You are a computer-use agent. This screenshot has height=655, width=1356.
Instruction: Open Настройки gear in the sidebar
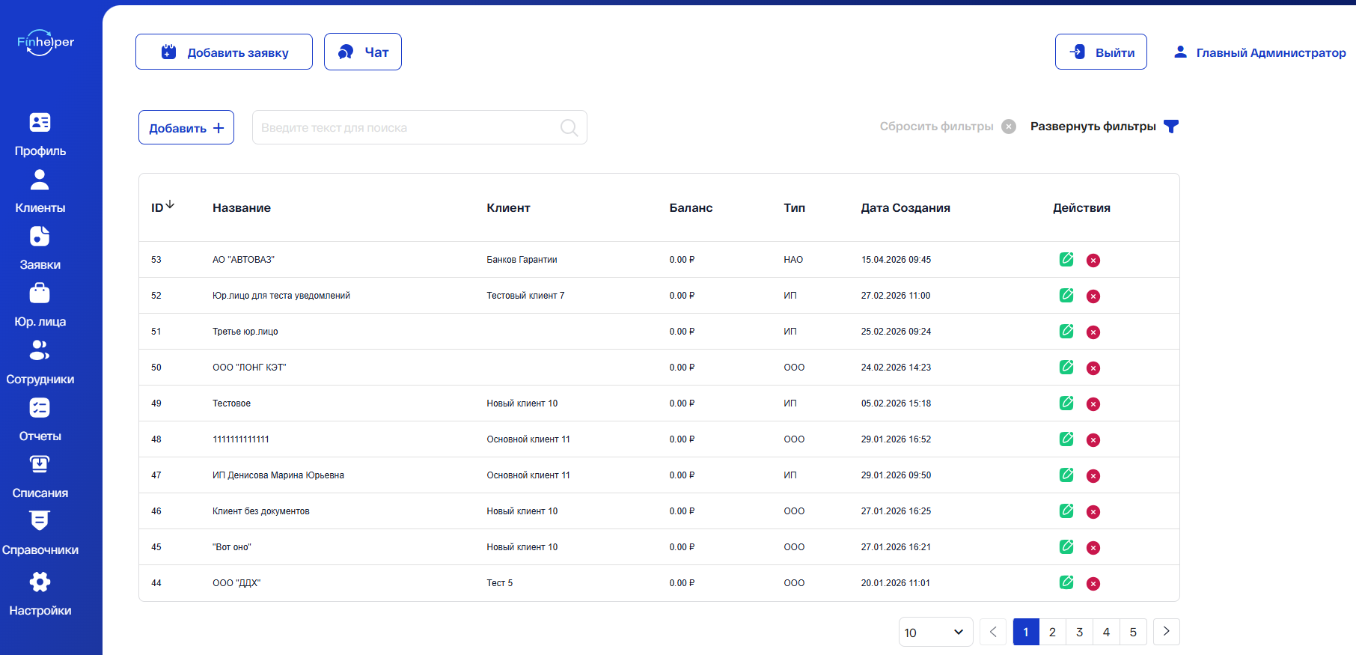point(40,594)
